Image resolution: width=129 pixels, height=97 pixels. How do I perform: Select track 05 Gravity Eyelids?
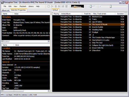tap(89, 27)
